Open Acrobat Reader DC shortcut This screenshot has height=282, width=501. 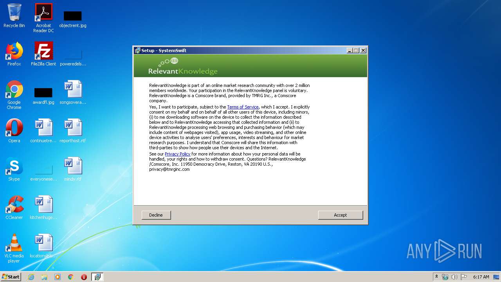click(43, 18)
